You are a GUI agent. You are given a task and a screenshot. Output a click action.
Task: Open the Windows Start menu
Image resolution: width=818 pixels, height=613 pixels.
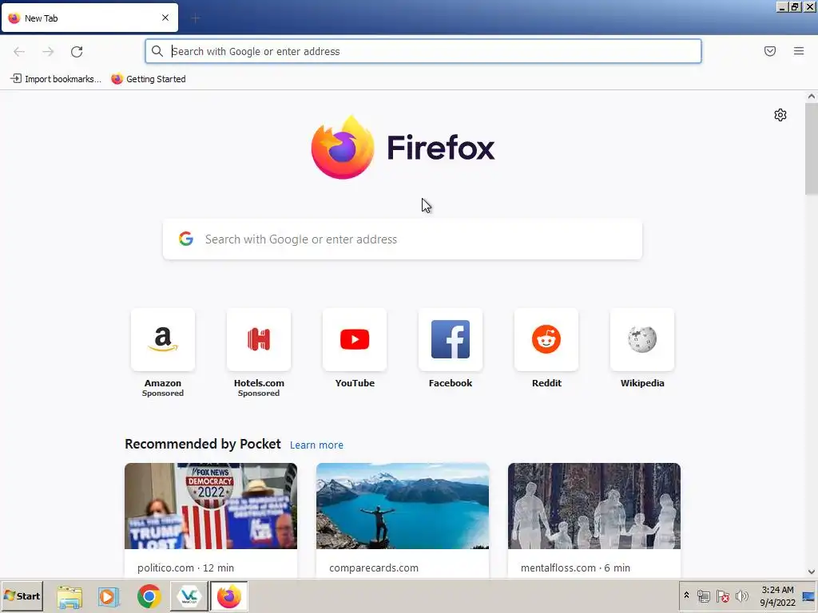coord(22,596)
